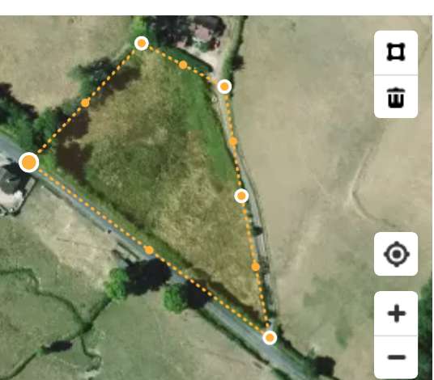Click midpoint handle on the road-side edge
This screenshot has height=380, width=434.
coord(149,250)
